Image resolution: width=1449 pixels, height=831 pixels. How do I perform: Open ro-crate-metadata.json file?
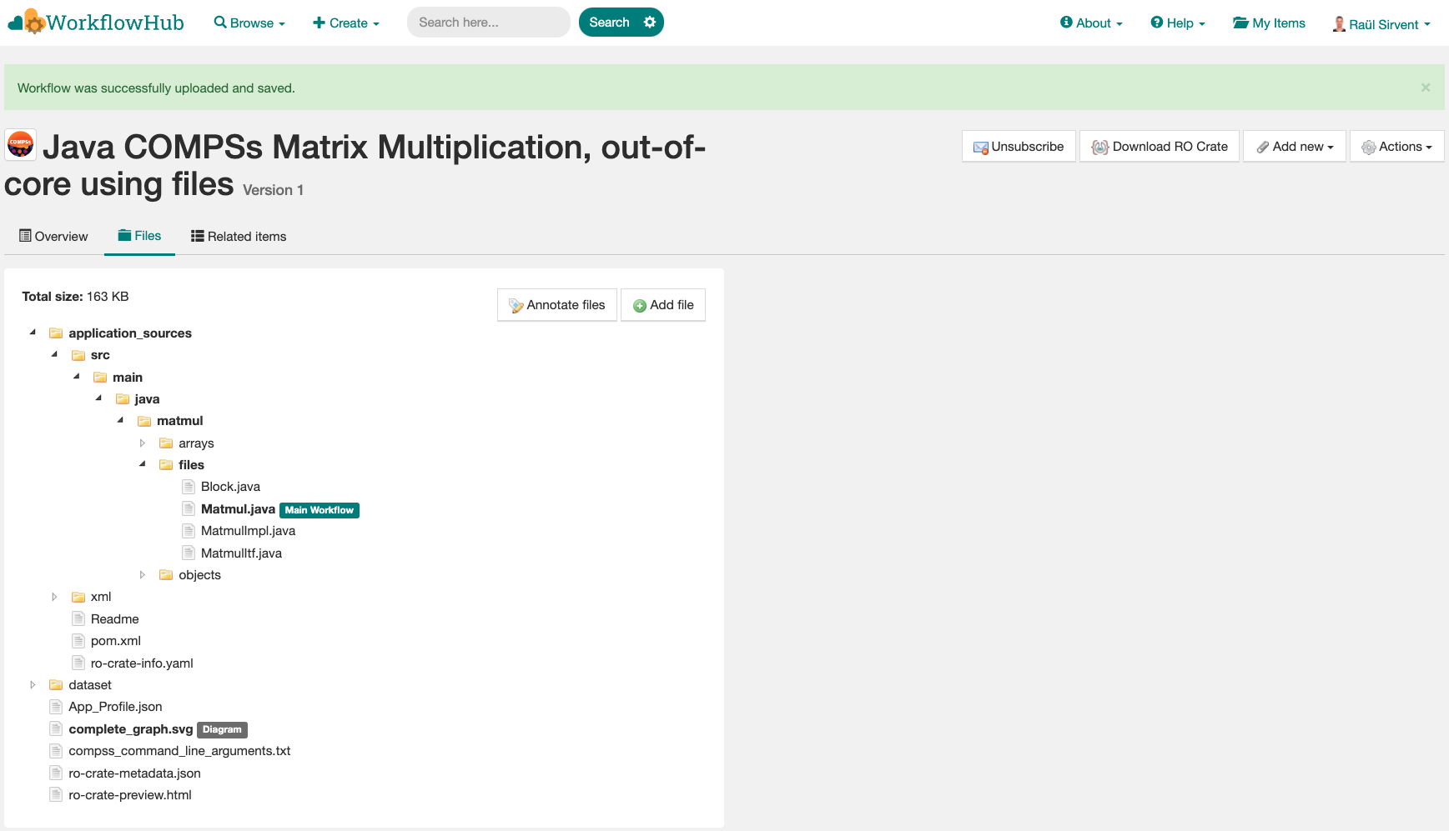point(134,773)
